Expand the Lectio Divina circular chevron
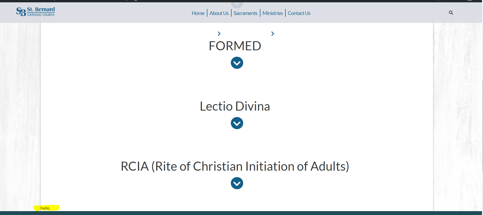483x215 pixels. pyautogui.click(x=237, y=123)
